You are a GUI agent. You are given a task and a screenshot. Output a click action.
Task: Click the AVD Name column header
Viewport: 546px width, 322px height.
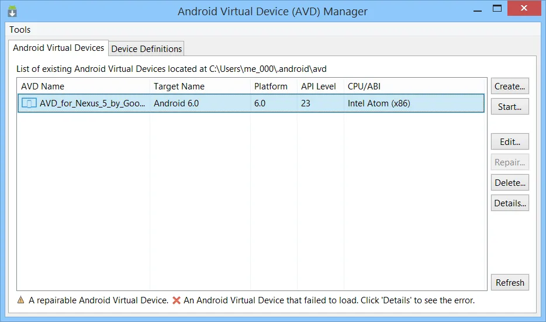[x=84, y=86]
